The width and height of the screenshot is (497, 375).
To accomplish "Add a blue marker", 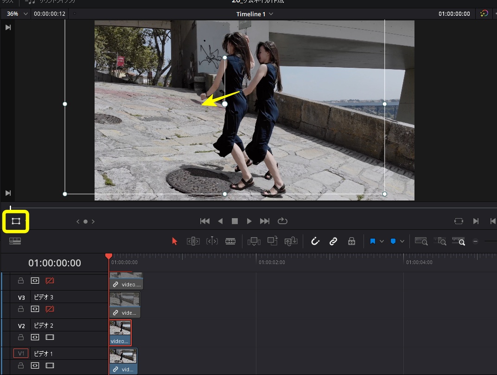I will coord(393,241).
